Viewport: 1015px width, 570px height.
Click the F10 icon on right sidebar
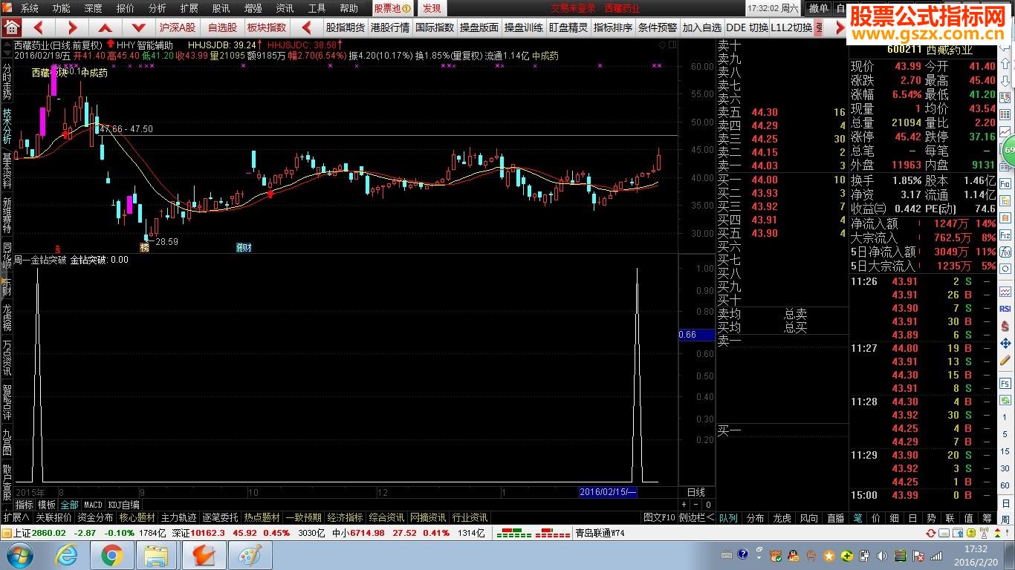1005,183
